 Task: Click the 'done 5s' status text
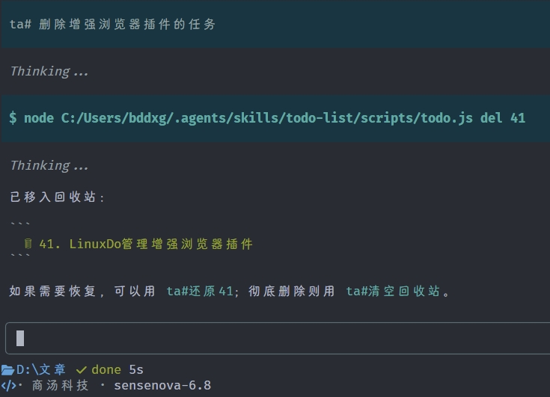[x=117, y=369]
